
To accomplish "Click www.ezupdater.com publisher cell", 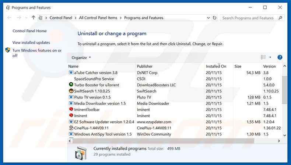I will click(154, 122).
